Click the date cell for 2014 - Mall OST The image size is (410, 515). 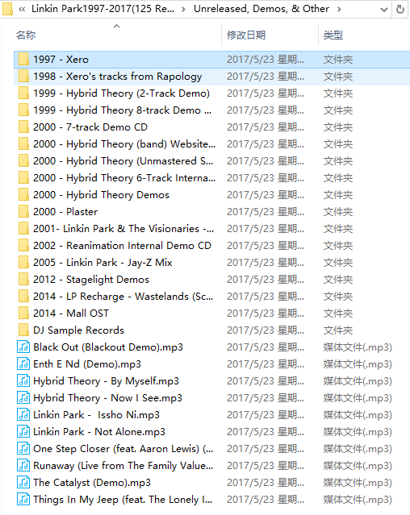click(266, 313)
